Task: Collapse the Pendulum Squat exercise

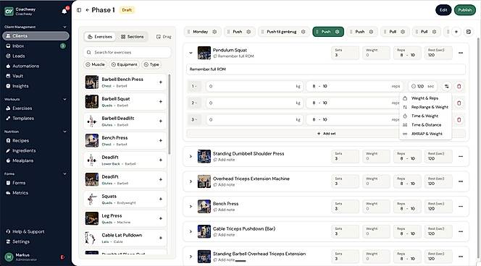Action: (191, 53)
